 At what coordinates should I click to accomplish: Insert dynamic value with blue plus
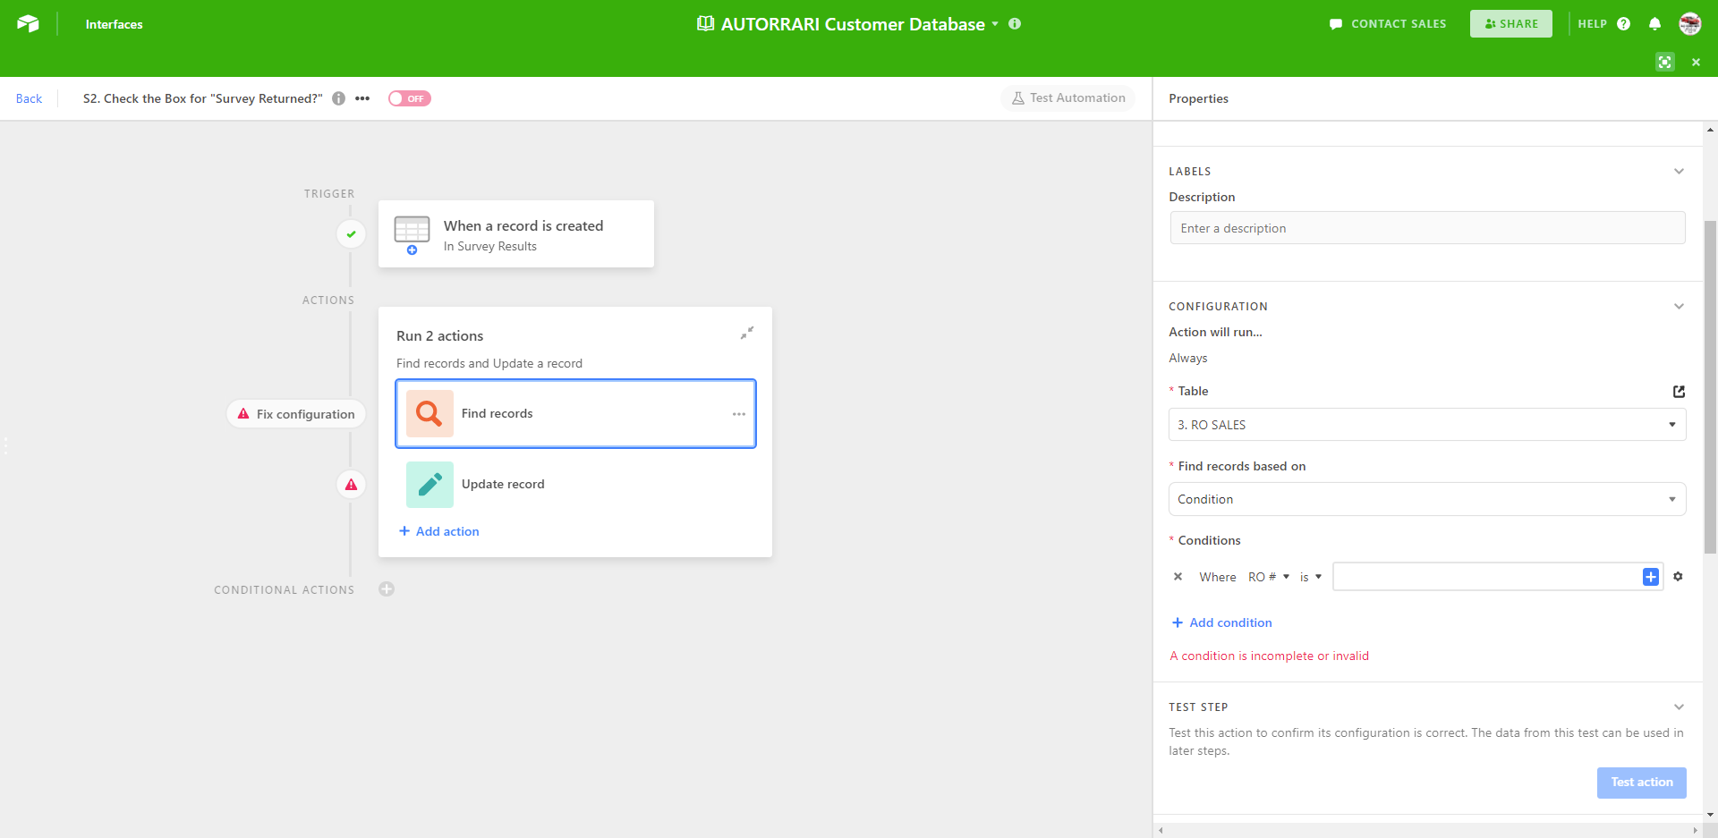[x=1651, y=577]
